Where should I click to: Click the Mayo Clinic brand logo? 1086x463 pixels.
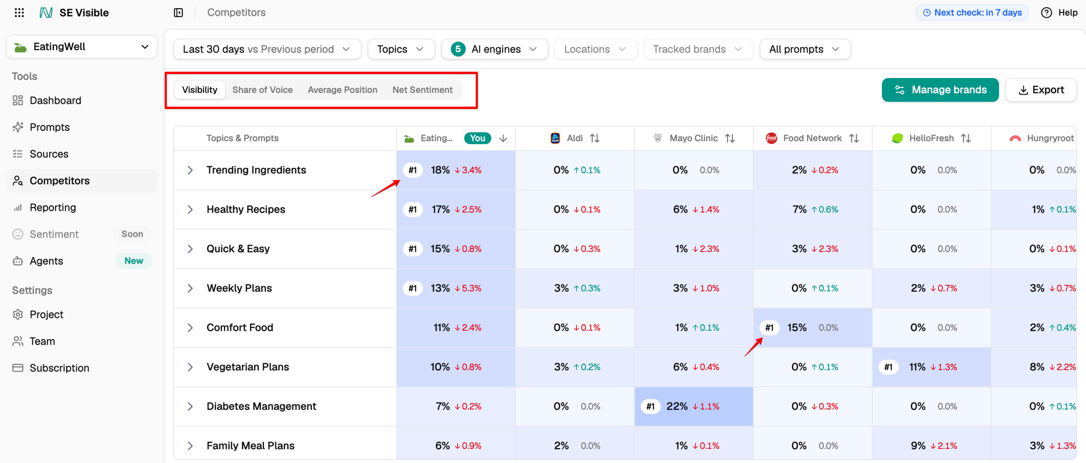point(658,138)
